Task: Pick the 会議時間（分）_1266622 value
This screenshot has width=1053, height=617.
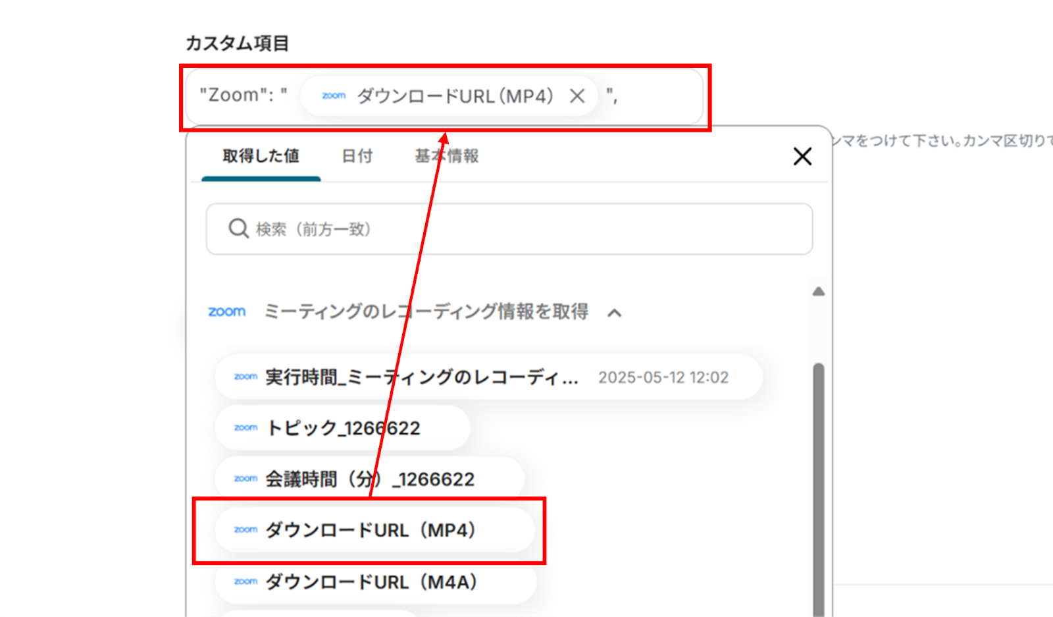Action: pyautogui.click(x=369, y=479)
